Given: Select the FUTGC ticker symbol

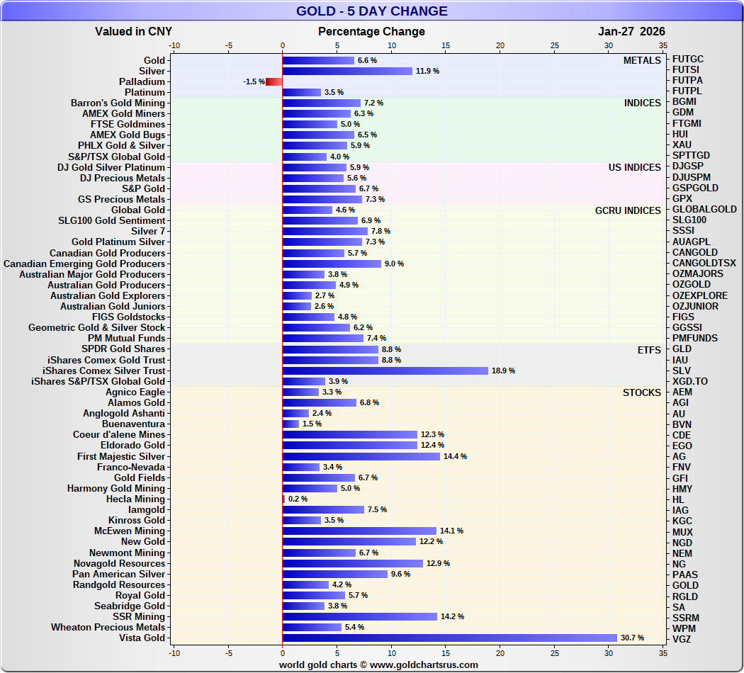Looking at the screenshot, I should click(x=688, y=60).
